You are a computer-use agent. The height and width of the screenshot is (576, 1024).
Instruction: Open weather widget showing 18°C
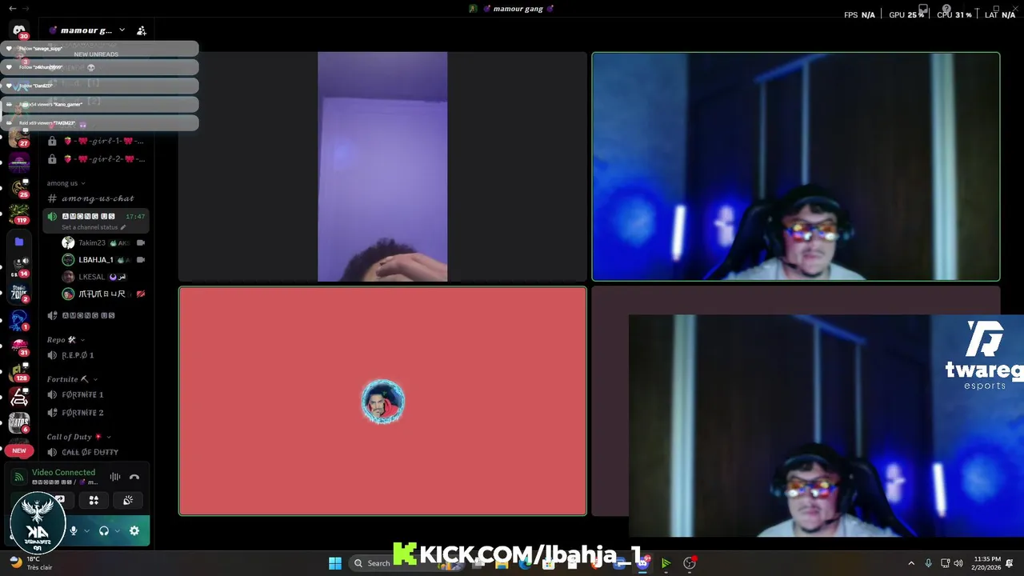pyautogui.click(x=31, y=563)
